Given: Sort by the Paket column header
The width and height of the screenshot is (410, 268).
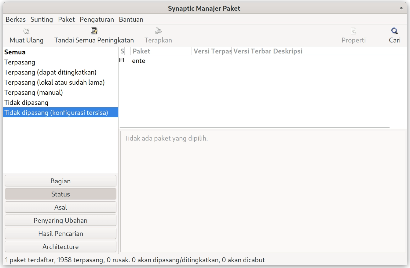Looking at the screenshot, I should pos(161,51).
